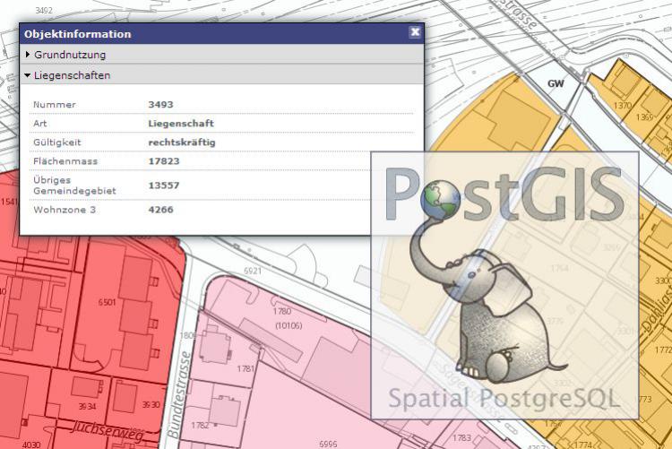672x449 pixels.
Task: Click parcel 3934 on the map
Action: click(x=88, y=406)
